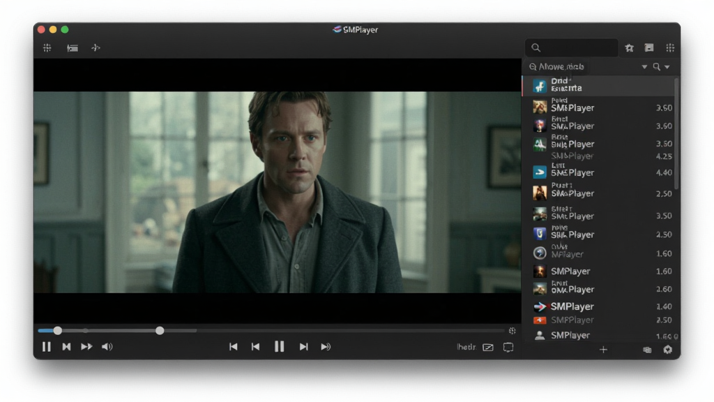This screenshot has width=714, height=402.
Task: Click the small settings icon ending the seek bar
Action: tap(512, 330)
